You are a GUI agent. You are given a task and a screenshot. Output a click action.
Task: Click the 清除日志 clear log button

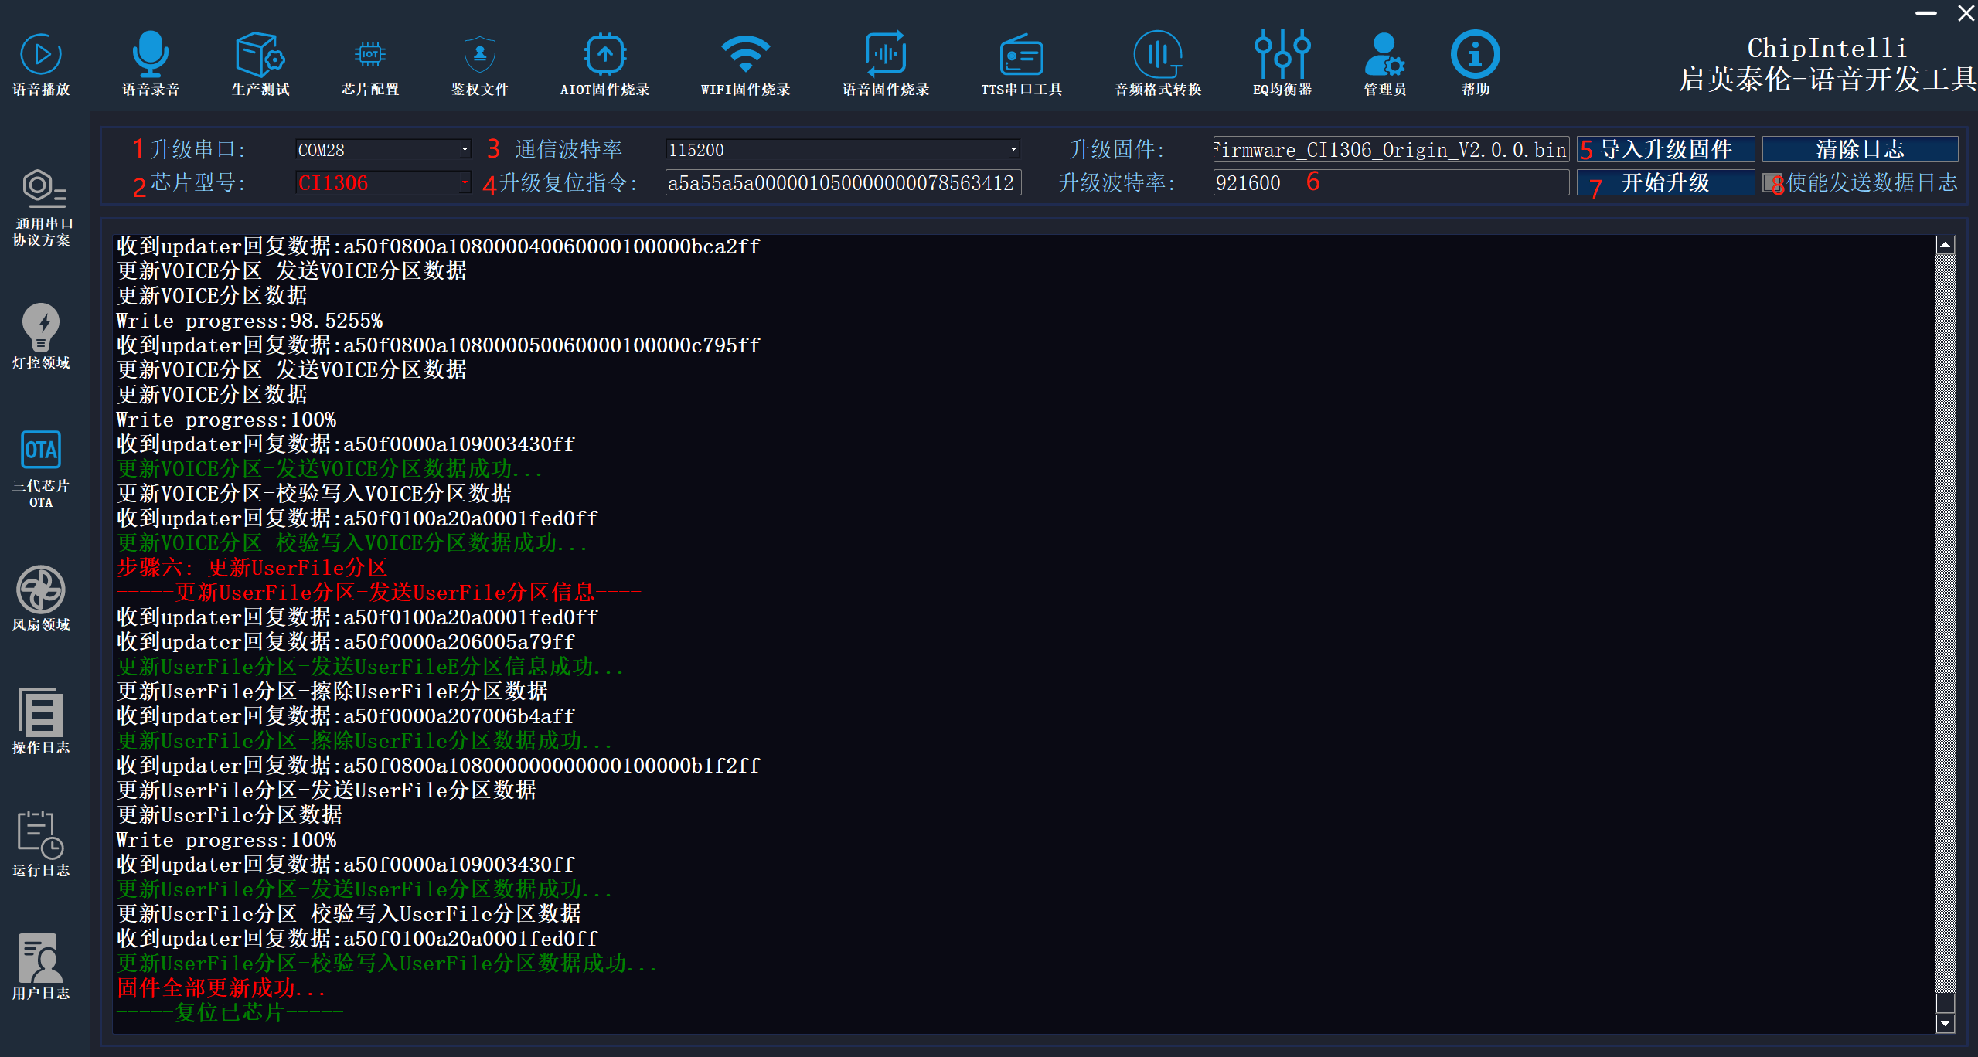(x=1859, y=149)
